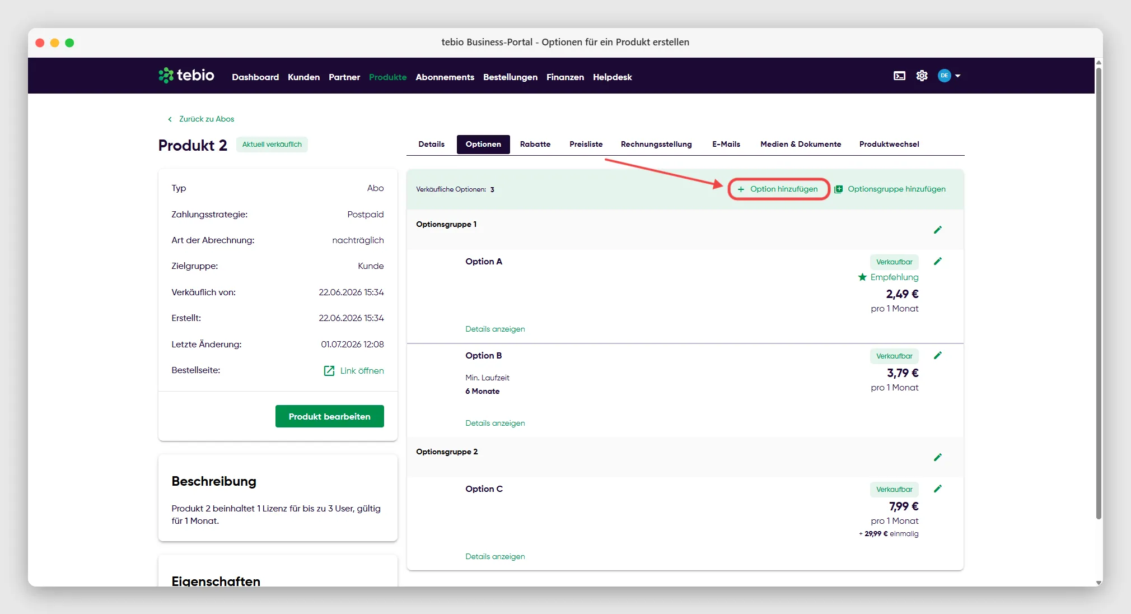Edit Option C using pencil icon
Viewport: 1131px width, 614px height.
(938, 489)
